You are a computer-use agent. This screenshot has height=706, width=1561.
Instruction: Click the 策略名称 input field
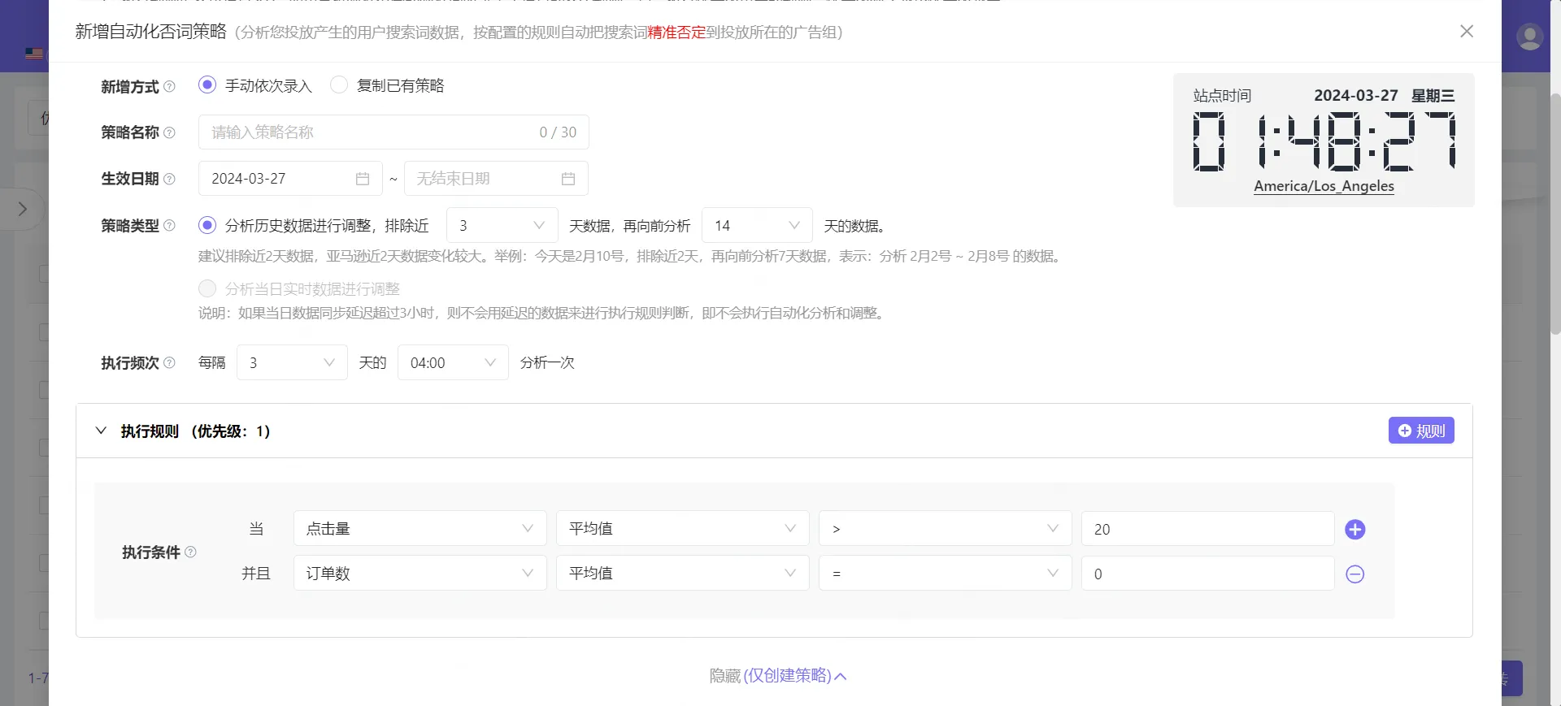tap(394, 132)
